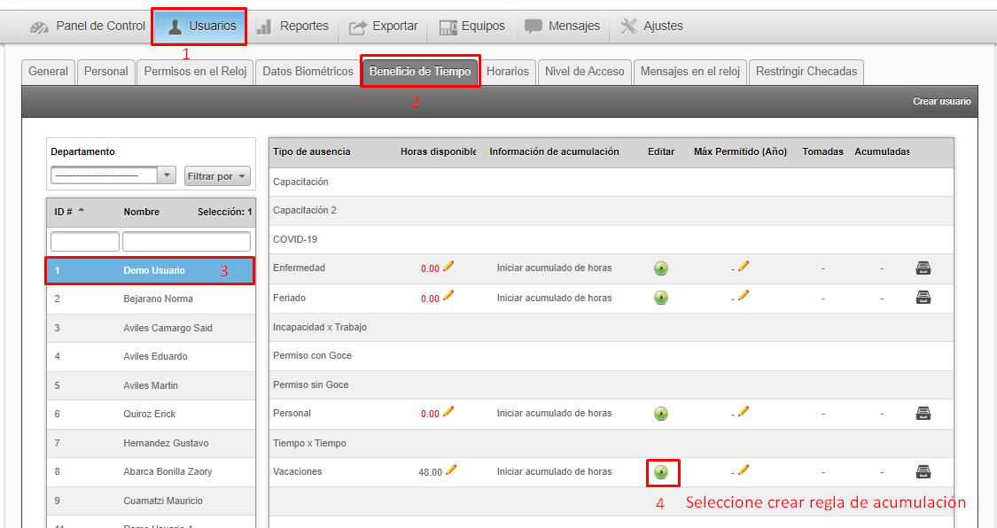Click green play icon in Enfermedad row

pos(661,268)
